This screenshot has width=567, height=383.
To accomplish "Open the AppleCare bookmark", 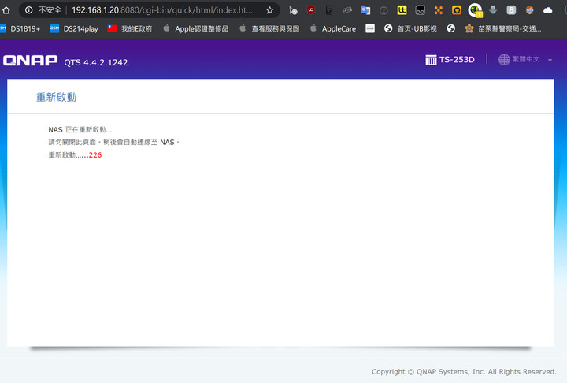I will tap(332, 28).
